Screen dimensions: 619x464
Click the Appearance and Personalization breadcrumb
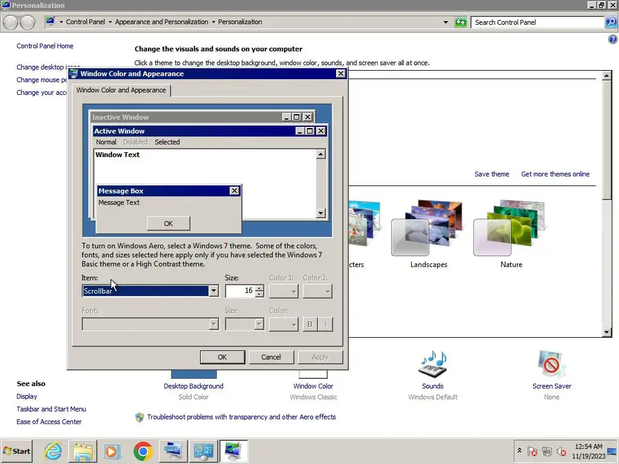point(161,22)
